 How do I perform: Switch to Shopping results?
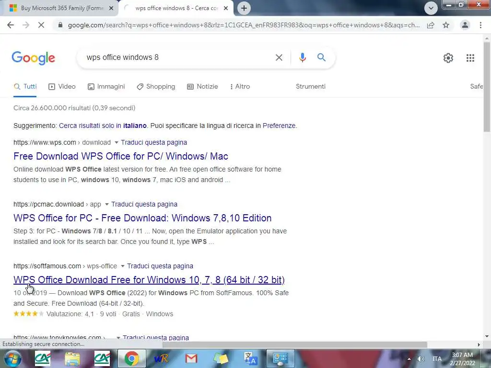click(x=156, y=87)
